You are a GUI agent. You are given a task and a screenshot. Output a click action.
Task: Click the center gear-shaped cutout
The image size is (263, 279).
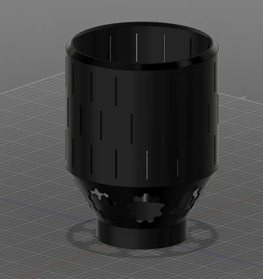pyautogui.click(x=145, y=208)
